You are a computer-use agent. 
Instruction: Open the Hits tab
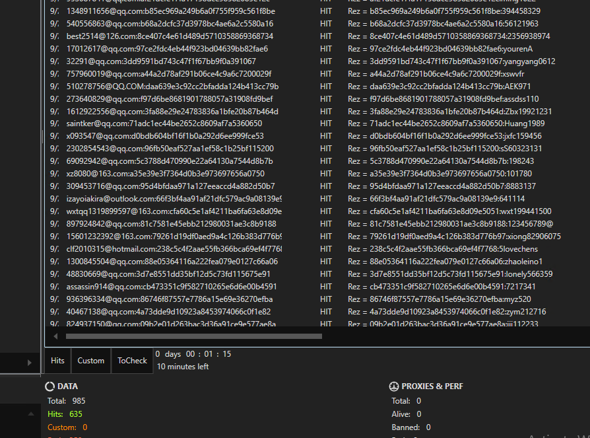[57, 361]
